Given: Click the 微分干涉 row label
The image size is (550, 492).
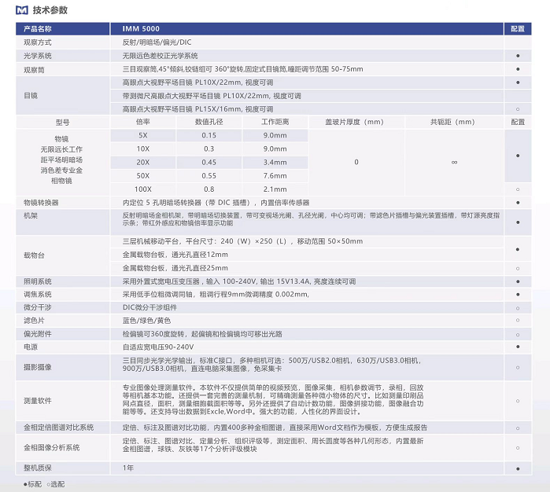Looking at the screenshot, I should click(x=38, y=307).
